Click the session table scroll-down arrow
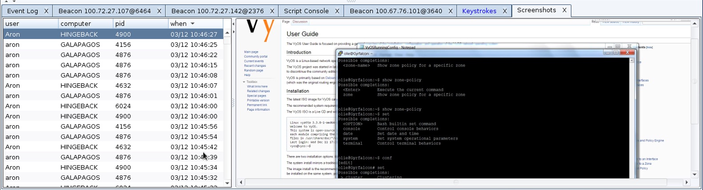Viewport: 703px width, 190px height. [227, 183]
